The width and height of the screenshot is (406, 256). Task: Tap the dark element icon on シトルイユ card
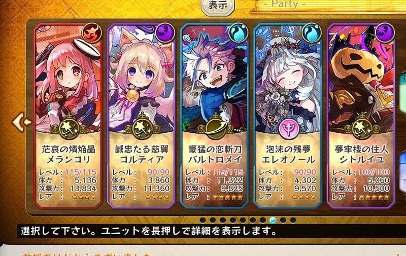click(385, 33)
